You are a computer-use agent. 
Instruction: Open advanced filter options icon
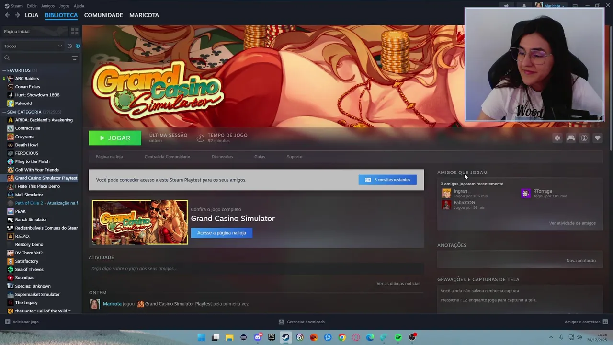point(75,58)
